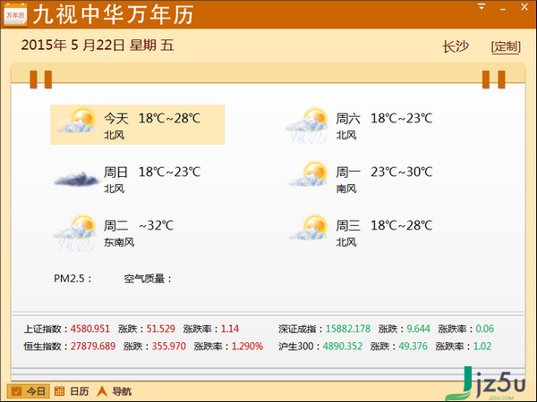Click the date 2015年5月22日 星期五

(98, 46)
